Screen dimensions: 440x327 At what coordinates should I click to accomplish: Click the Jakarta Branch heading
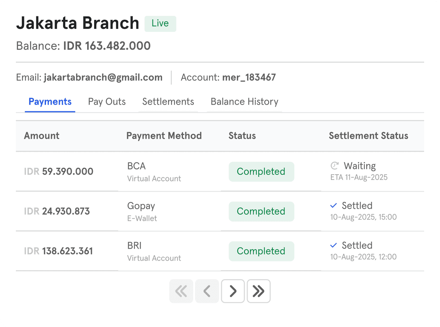coord(78,23)
